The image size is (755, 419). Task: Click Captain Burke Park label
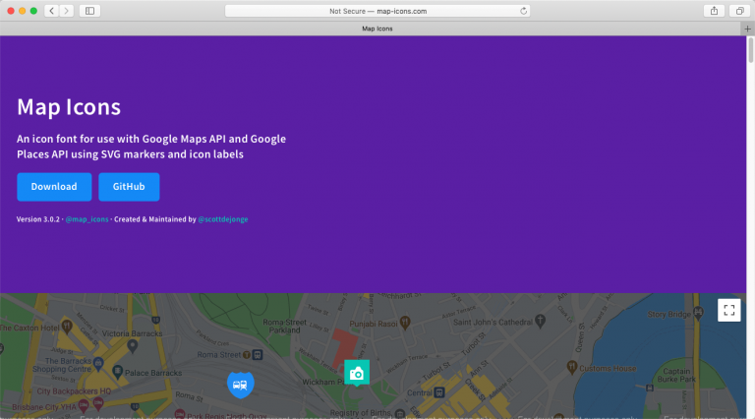tap(676, 375)
